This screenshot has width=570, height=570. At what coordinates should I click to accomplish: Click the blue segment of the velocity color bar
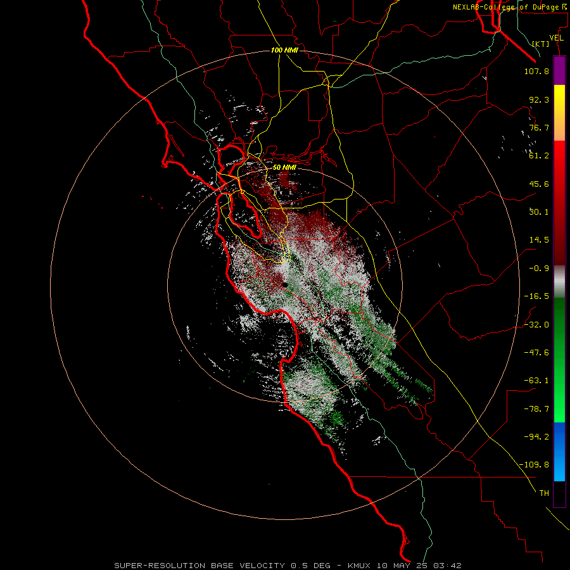(x=559, y=452)
